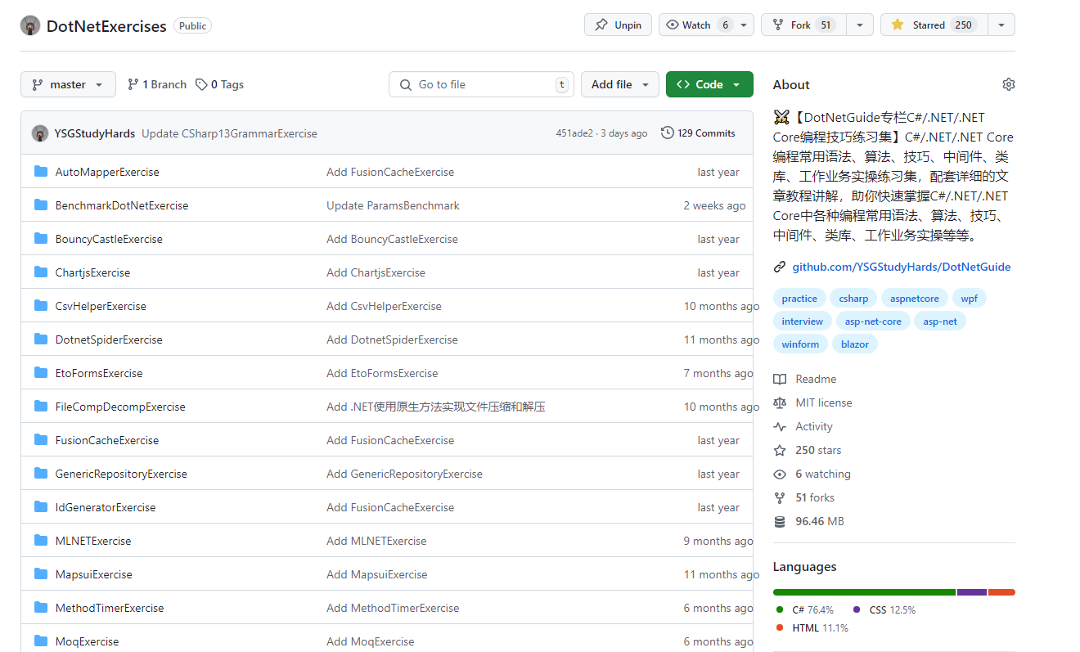The image size is (1080, 652).
Task: Click the link chain icon before github.com URL
Action: tap(780, 267)
